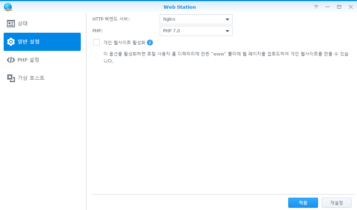Click the Nginx combo box field
357x210 pixels.
[x=191, y=19]
